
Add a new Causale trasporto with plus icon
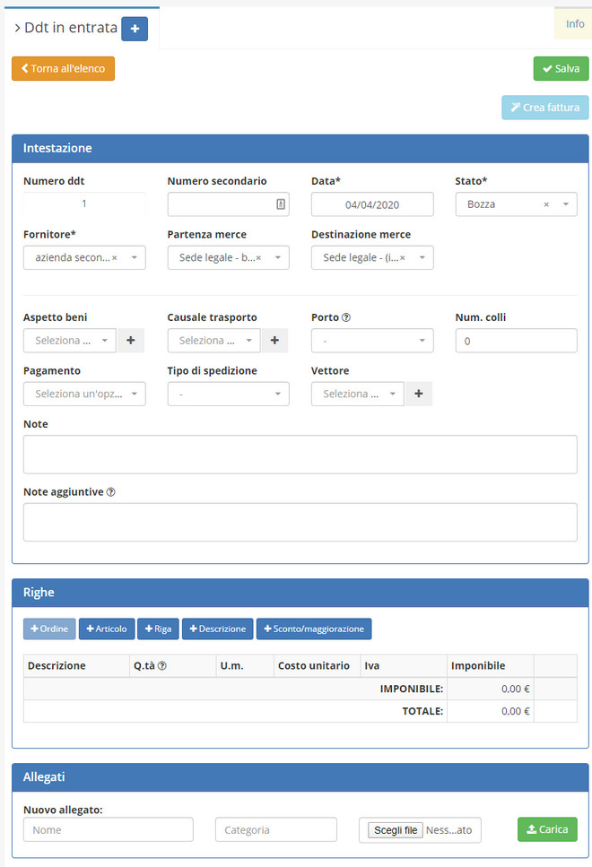click(275, 341)
